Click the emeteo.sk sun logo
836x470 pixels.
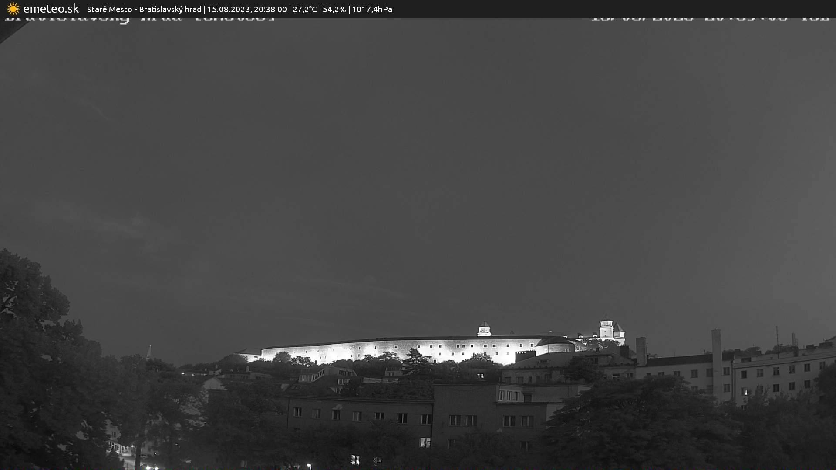pyautogui.click(x=13, y=9)
